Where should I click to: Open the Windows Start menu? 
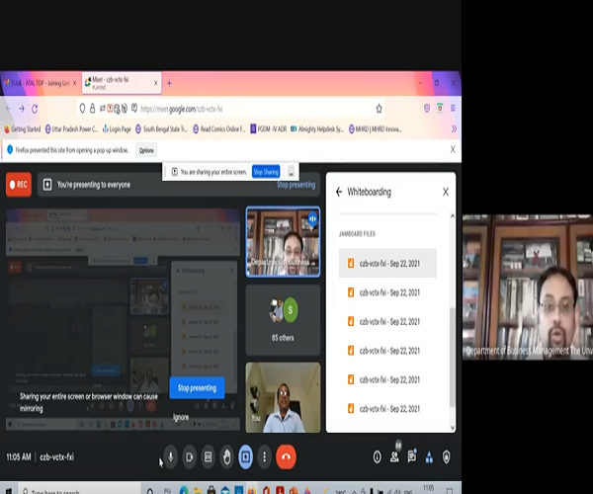pyautogui.click(x=8, y=490)
